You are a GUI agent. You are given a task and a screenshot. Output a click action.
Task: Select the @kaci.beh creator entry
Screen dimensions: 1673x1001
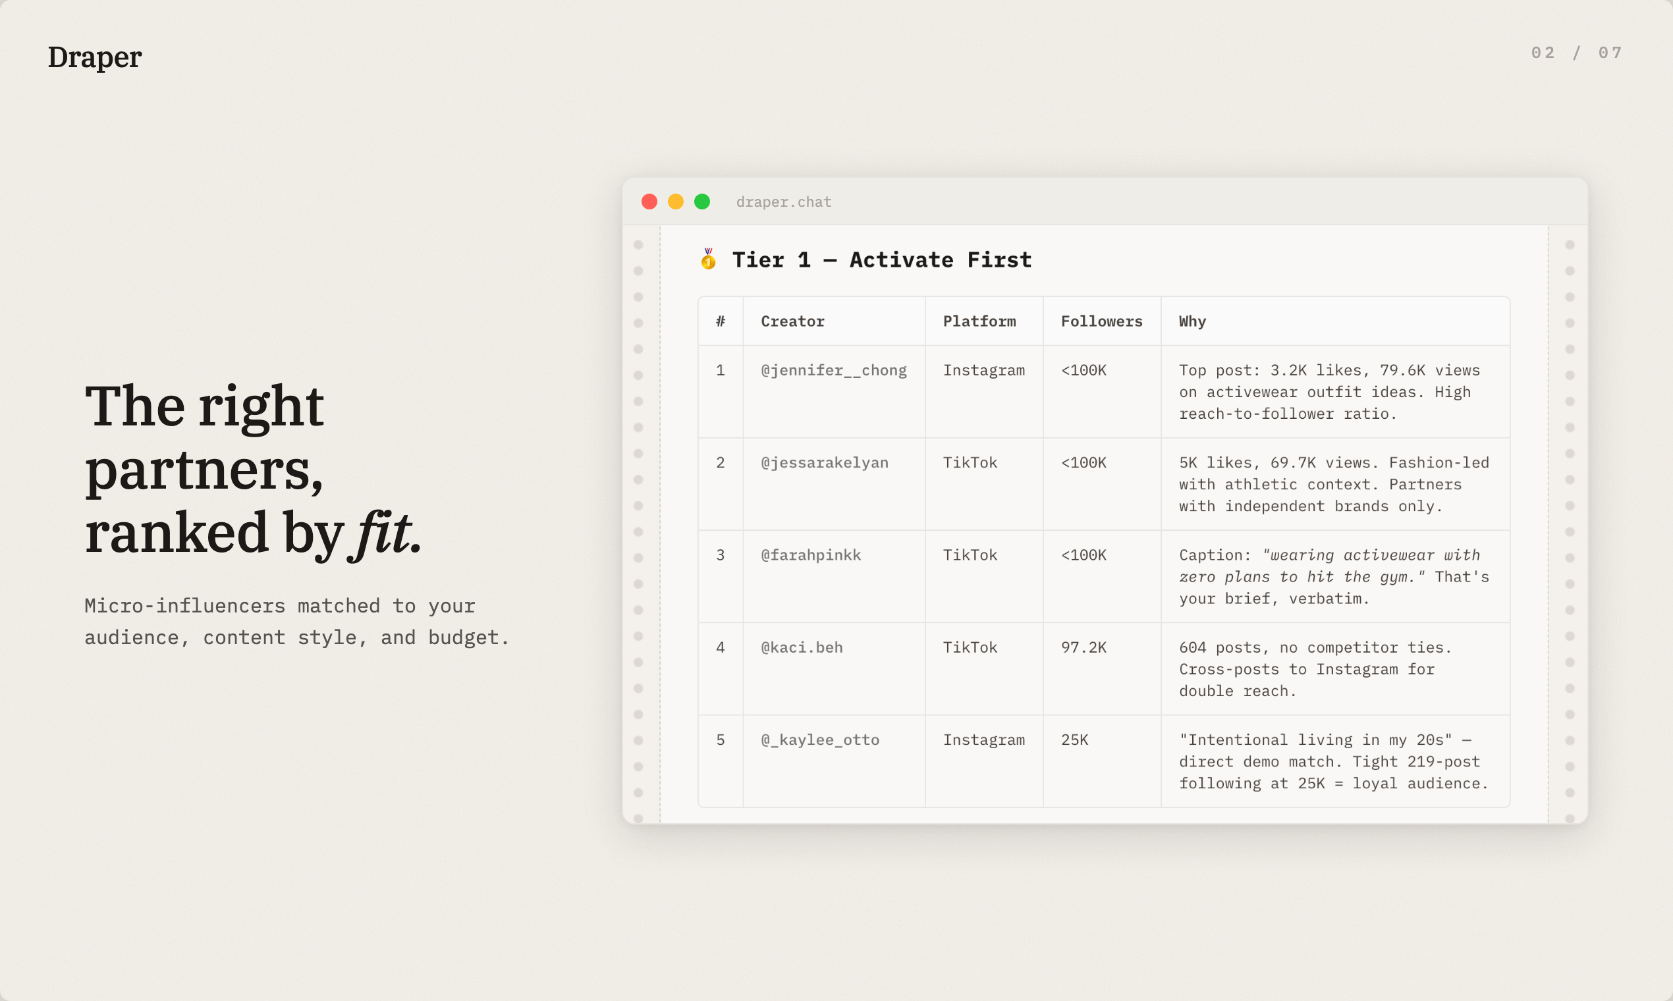[802, 647]
